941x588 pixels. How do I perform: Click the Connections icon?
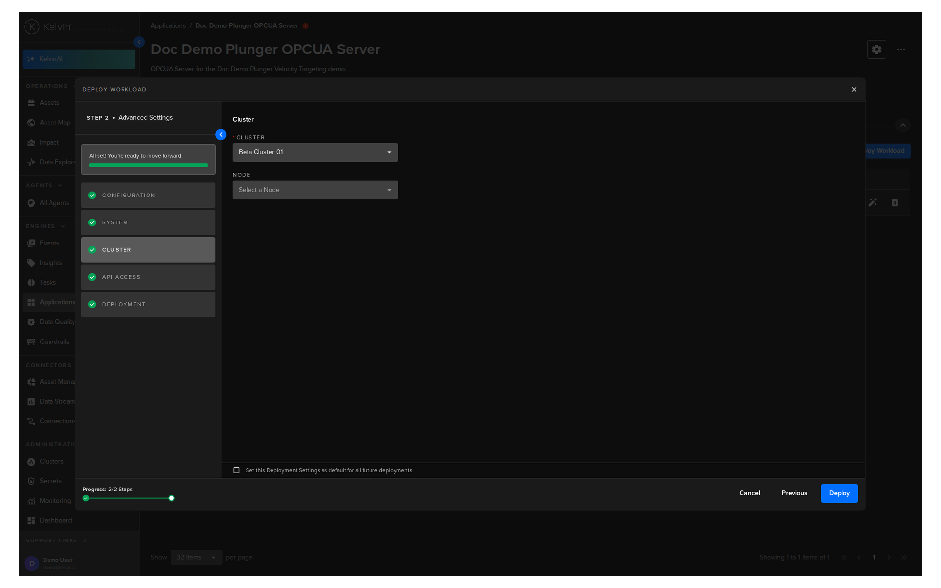tap(31, 421)
